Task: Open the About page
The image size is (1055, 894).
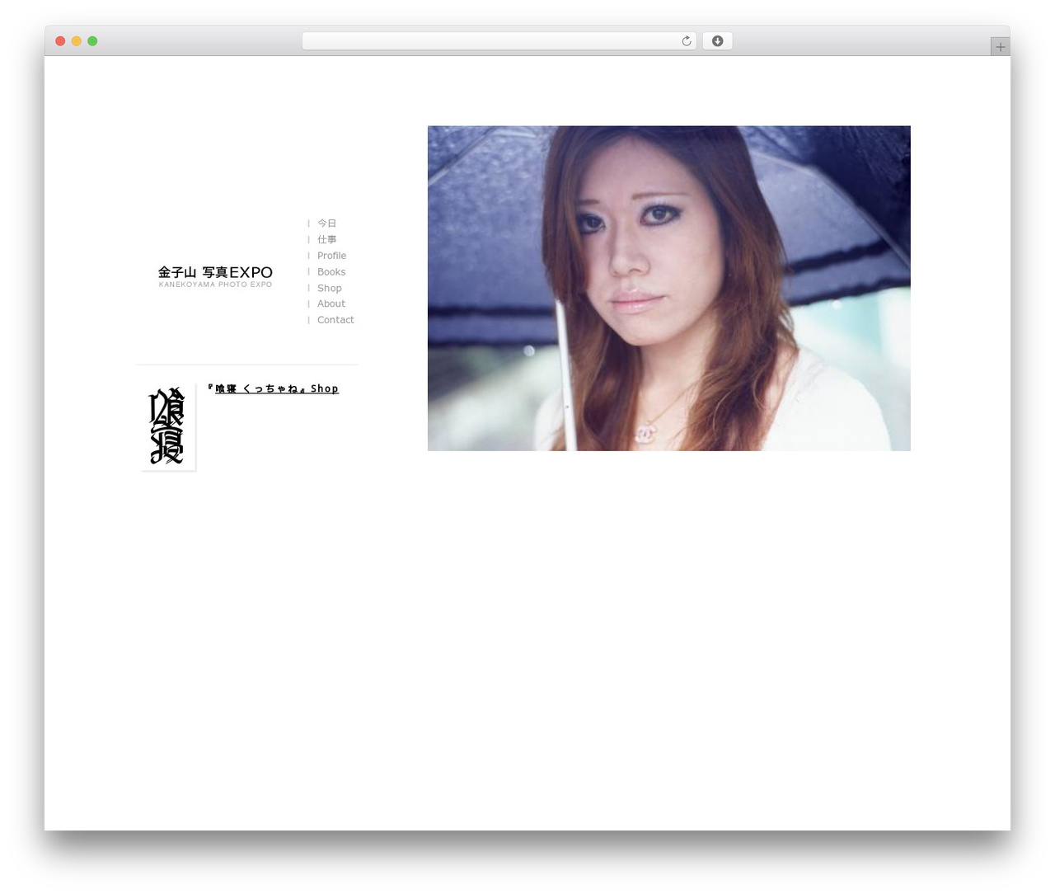Action: click(x=331, y=303)
